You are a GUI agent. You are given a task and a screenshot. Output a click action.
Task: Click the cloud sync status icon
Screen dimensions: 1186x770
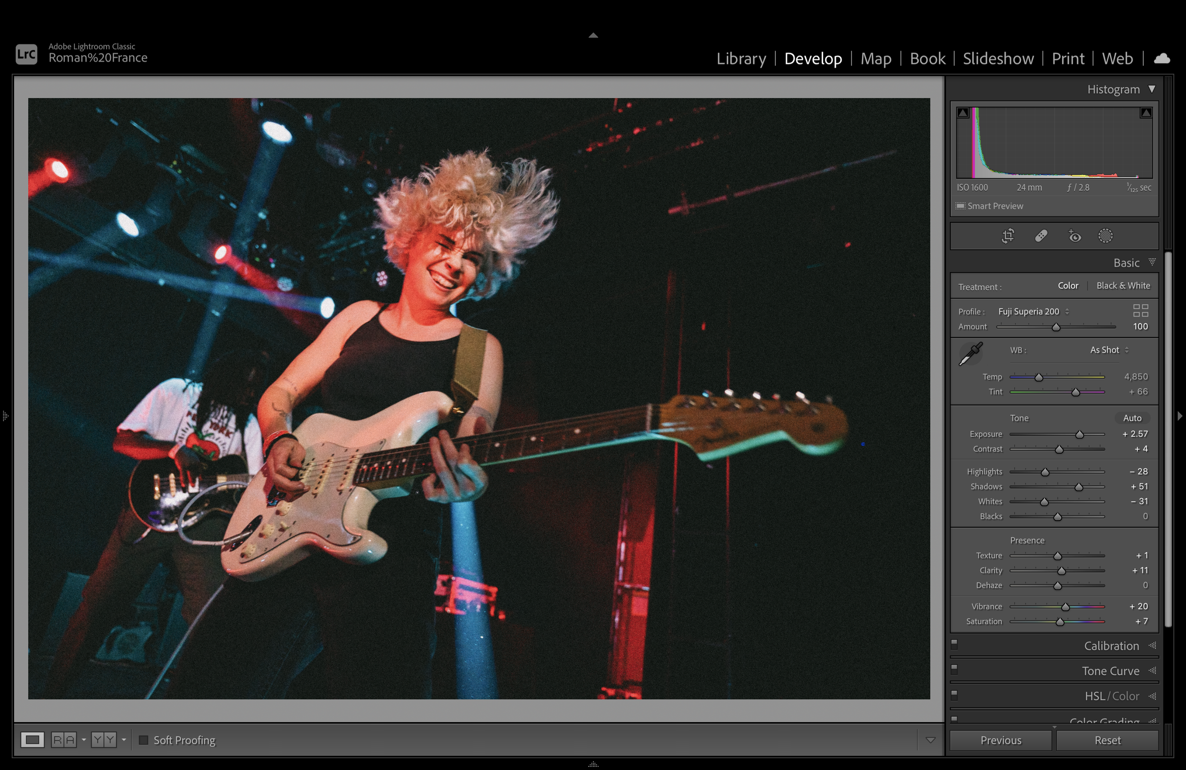[1162, 58]
